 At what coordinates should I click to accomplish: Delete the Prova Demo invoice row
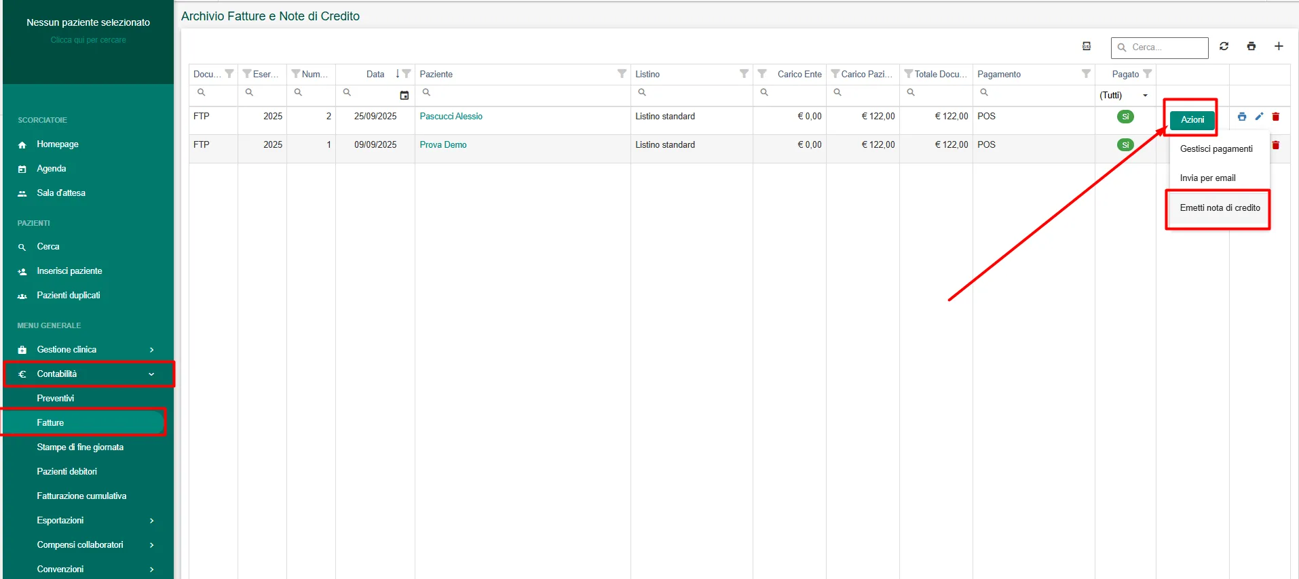1275,145
